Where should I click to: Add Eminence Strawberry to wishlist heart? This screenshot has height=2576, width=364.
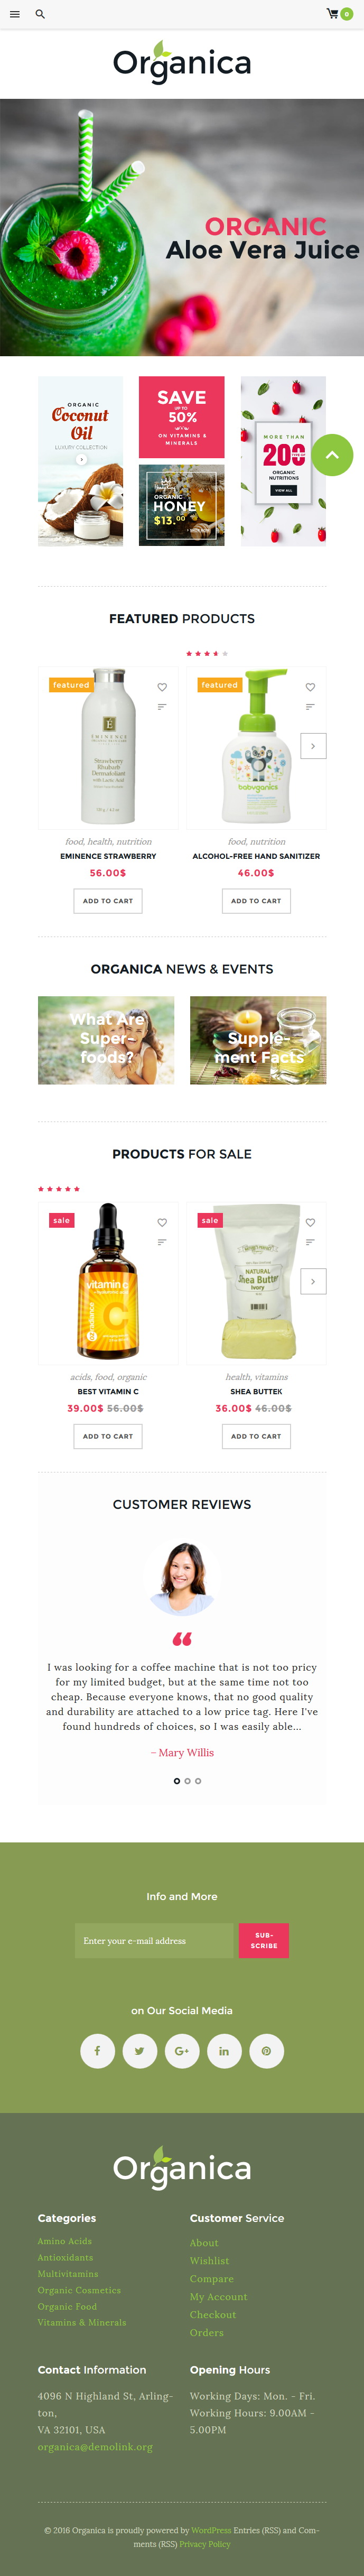point(162,687)
